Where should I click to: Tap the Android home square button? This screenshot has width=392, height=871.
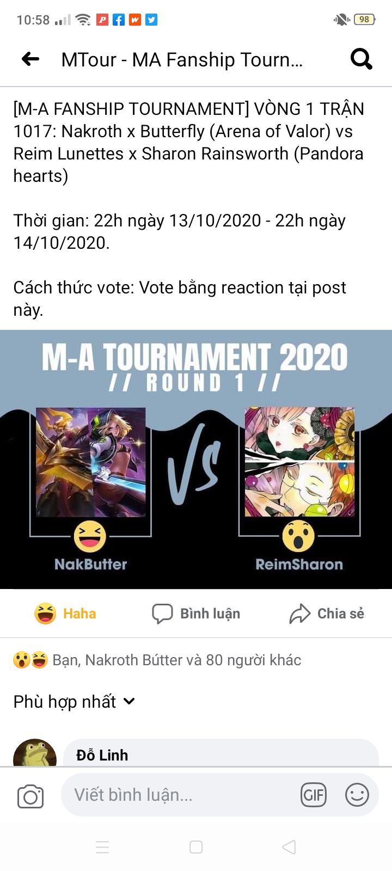pyautogui.click(x=196, y=847)
